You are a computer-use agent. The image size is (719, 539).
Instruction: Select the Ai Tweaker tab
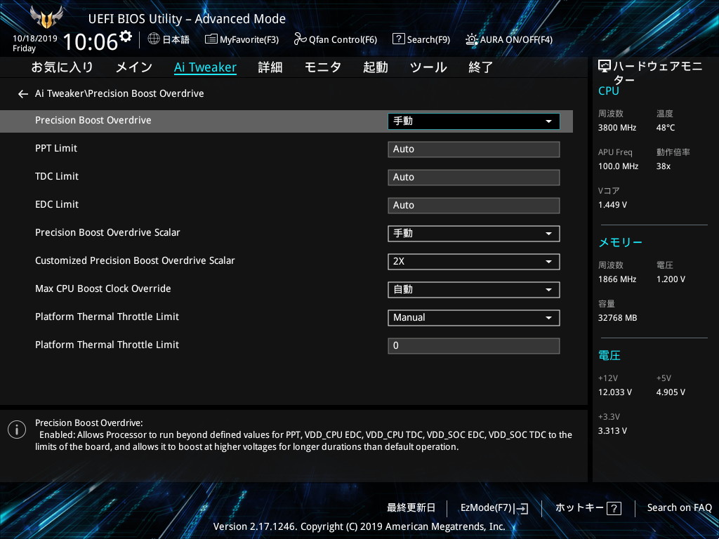pyautogui.click(x=206, y=67)
